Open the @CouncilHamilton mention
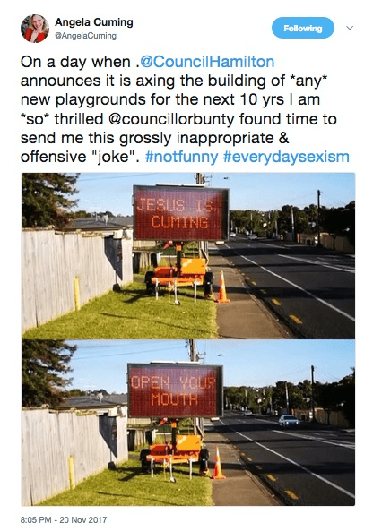This screenshot has height=531, width=373. (207, 62)
